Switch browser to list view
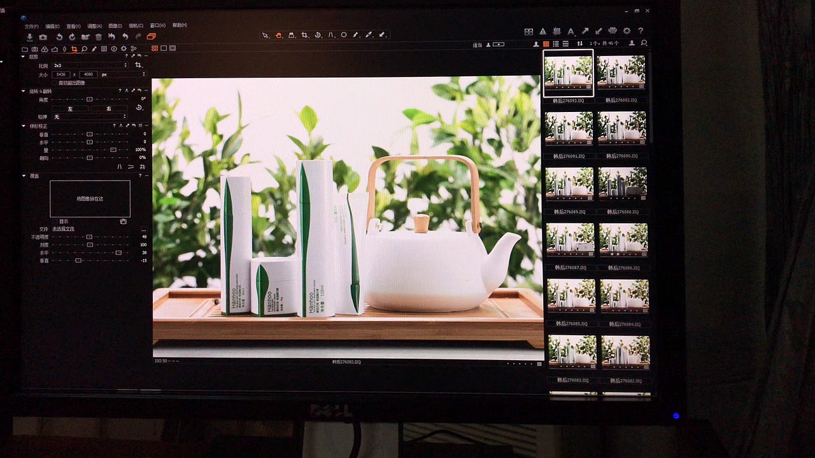The height and width of the screenshot is (458, 815). [556, 44]
